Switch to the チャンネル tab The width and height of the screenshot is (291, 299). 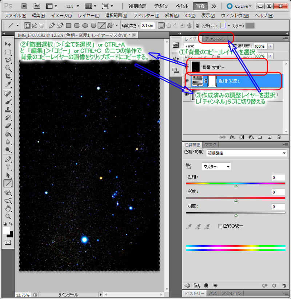click(x=215, y=39)
